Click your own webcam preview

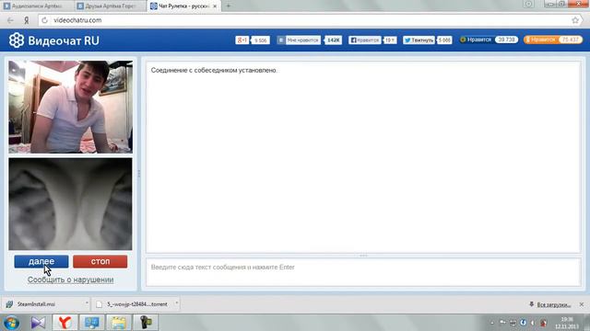click(70, 204)
